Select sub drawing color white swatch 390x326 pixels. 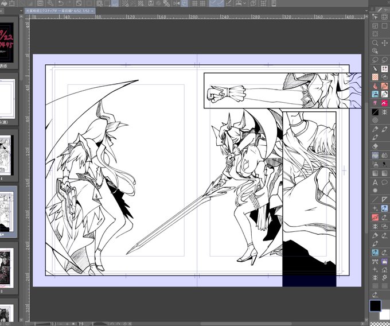tap(384, 315)
